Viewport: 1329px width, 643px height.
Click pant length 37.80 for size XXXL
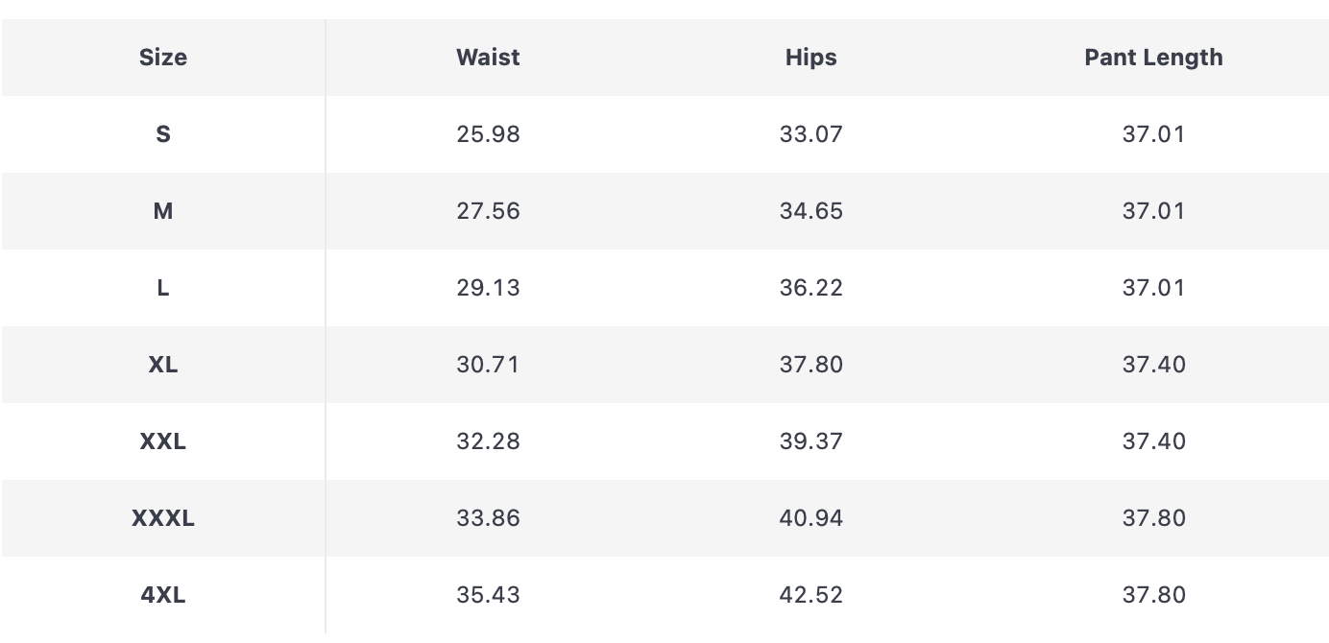tap(1153, 518)
